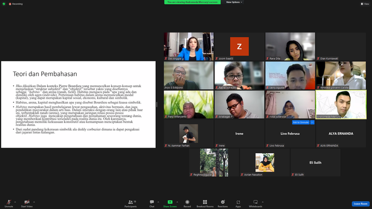Open the Reactions menu
Screen dimensions: 372x209
[223, 203]
